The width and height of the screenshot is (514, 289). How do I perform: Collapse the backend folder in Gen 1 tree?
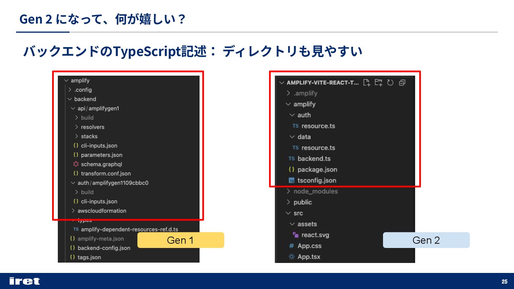pyautogui.click(x=70, y=99)
